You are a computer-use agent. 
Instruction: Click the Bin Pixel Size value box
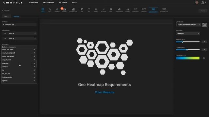click(204, 42)
